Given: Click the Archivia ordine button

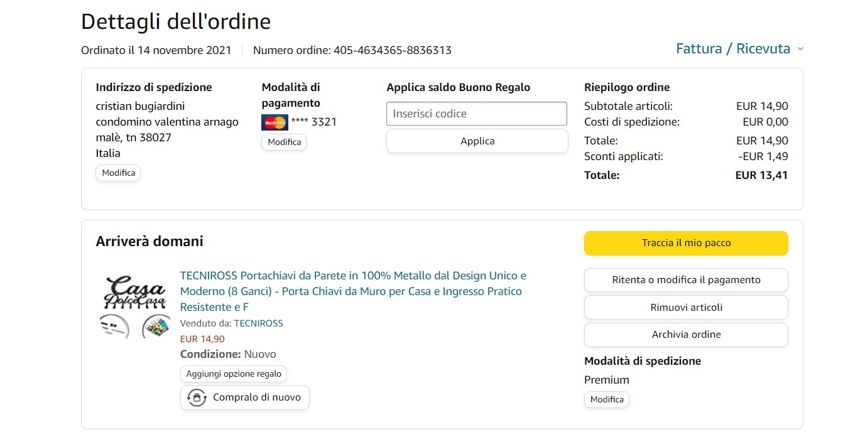Looking at the screenshot, I should tap(686, 335).
